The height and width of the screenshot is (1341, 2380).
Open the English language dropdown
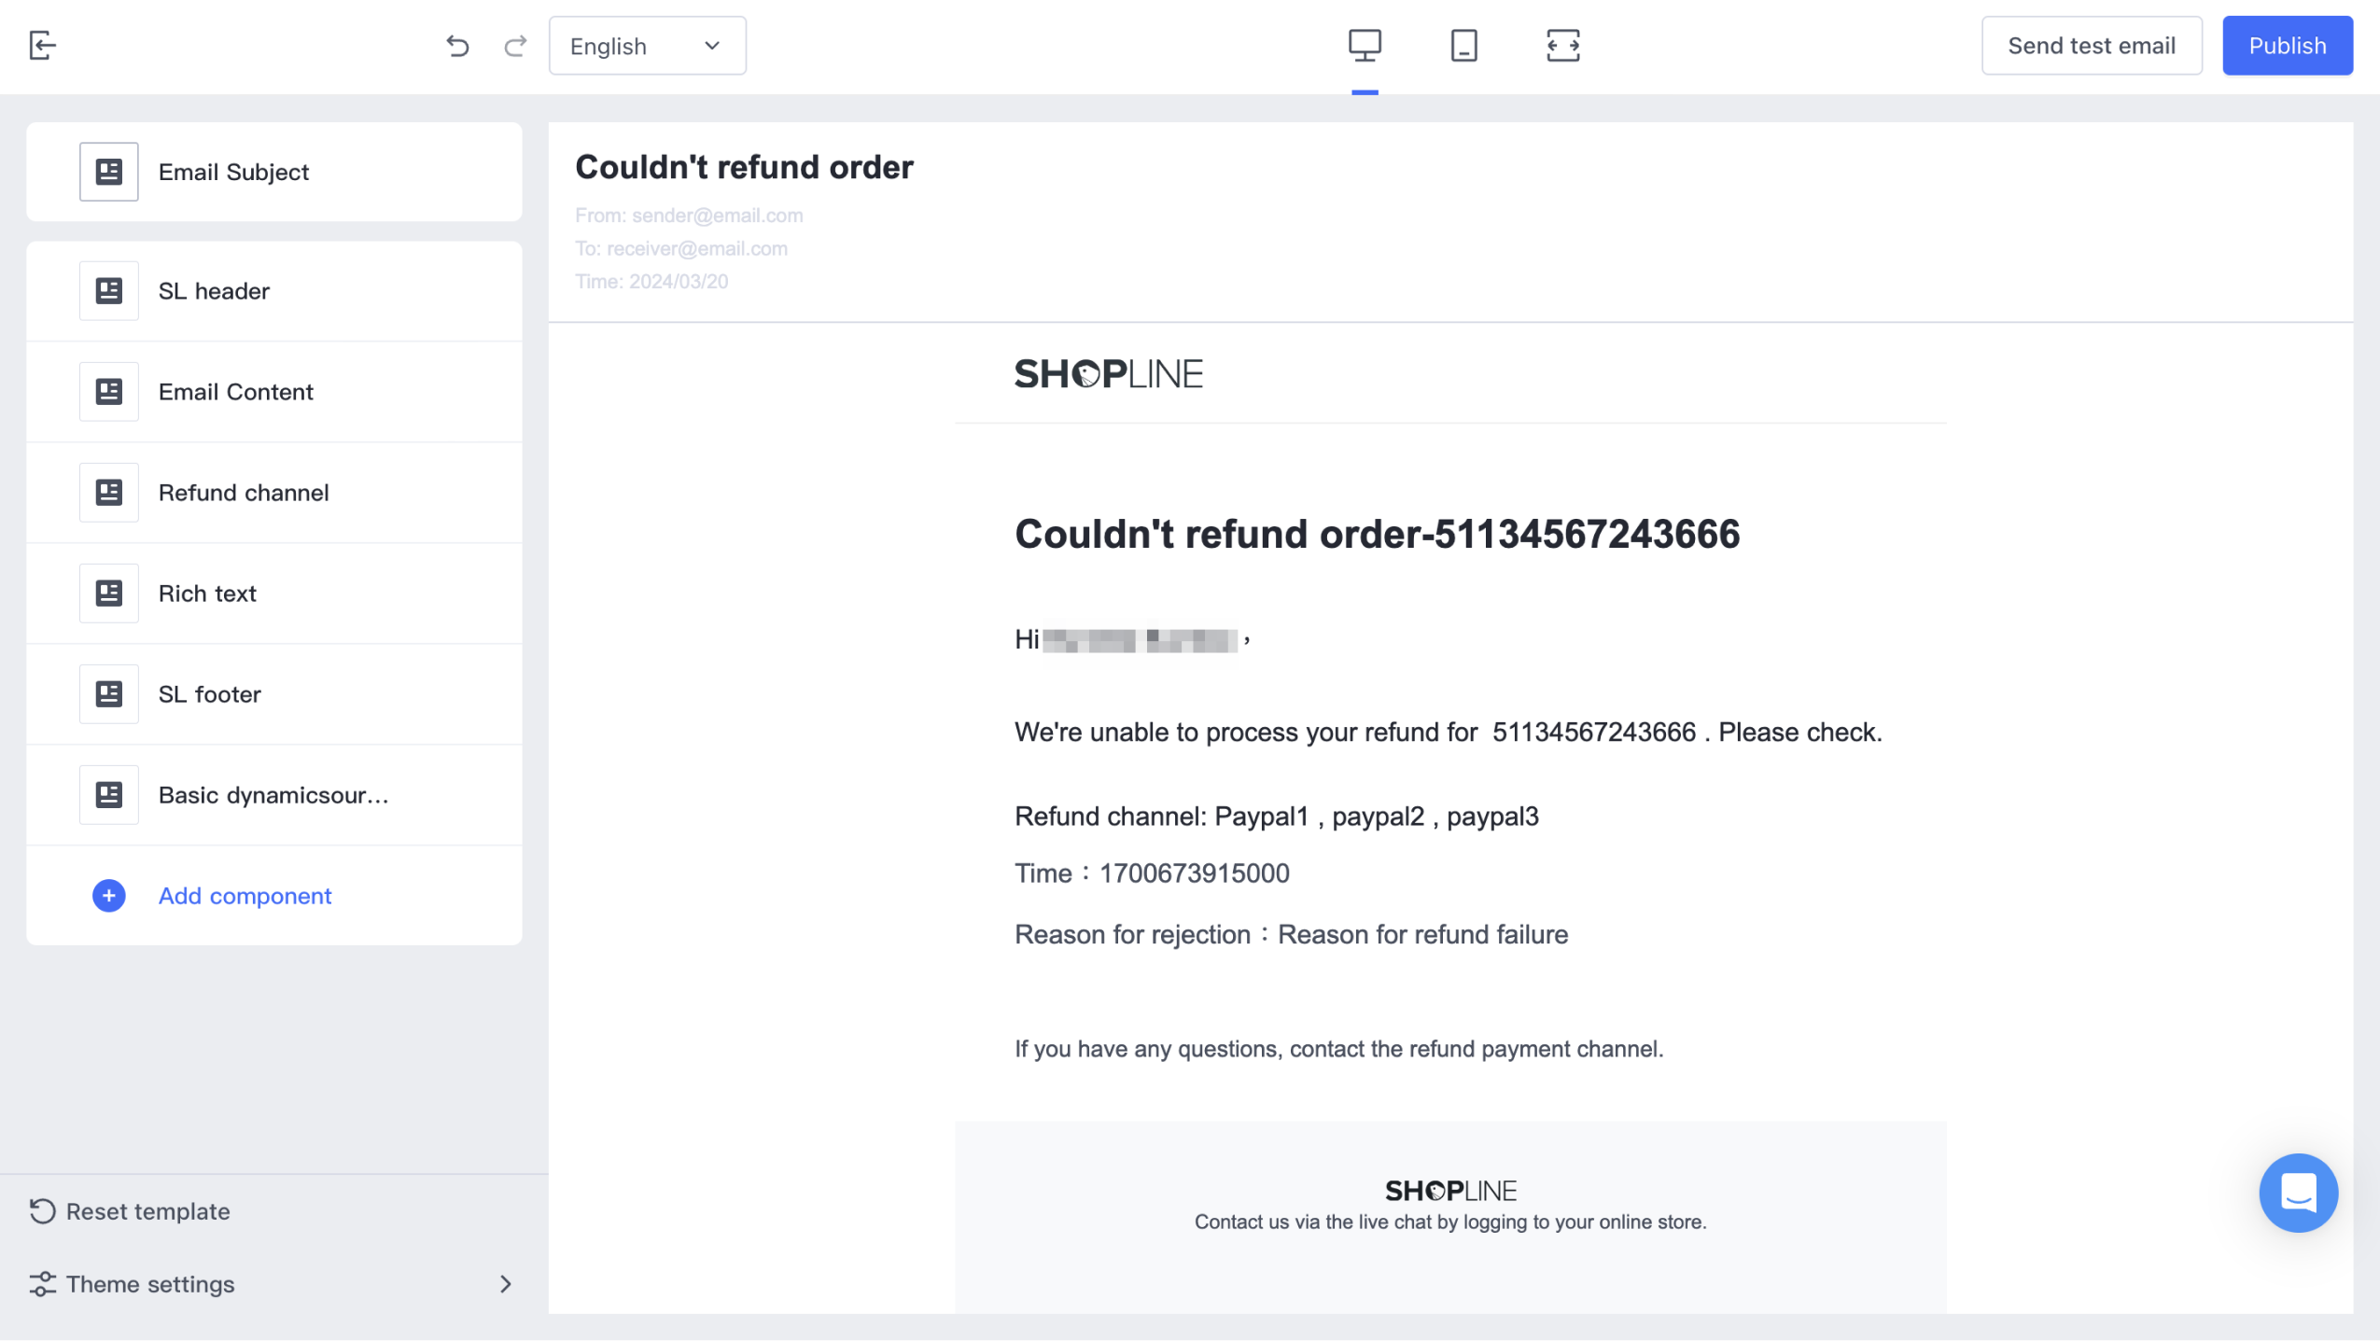[x=647, y=46]
